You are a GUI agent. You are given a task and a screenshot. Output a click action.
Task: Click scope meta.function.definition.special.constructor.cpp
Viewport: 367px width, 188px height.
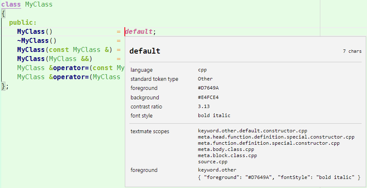[269, 143]
